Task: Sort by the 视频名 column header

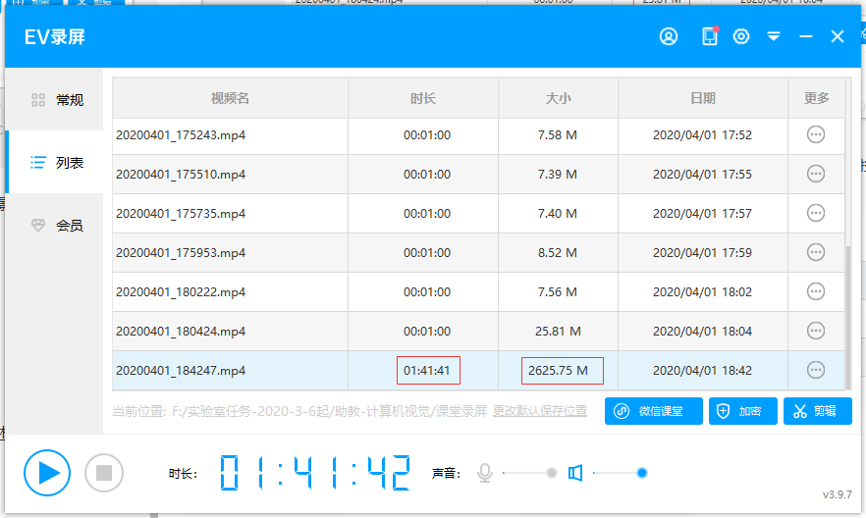Action: (231, 98)
